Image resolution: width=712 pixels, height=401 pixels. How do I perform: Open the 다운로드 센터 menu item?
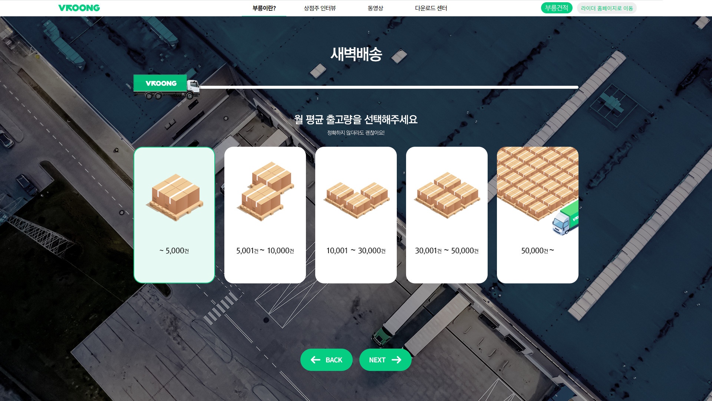click(431, 8)
